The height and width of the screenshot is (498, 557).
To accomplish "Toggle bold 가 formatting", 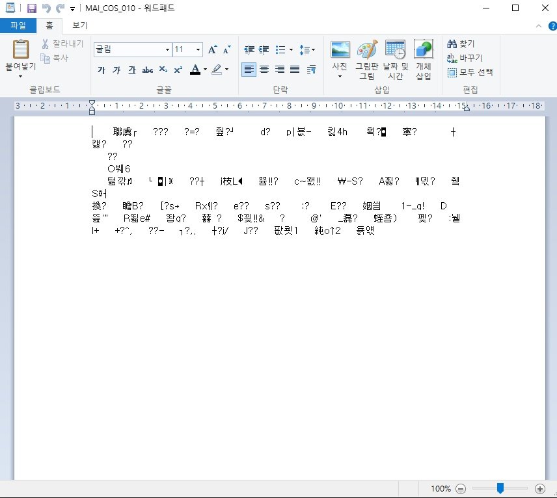I will coord(102,70).
